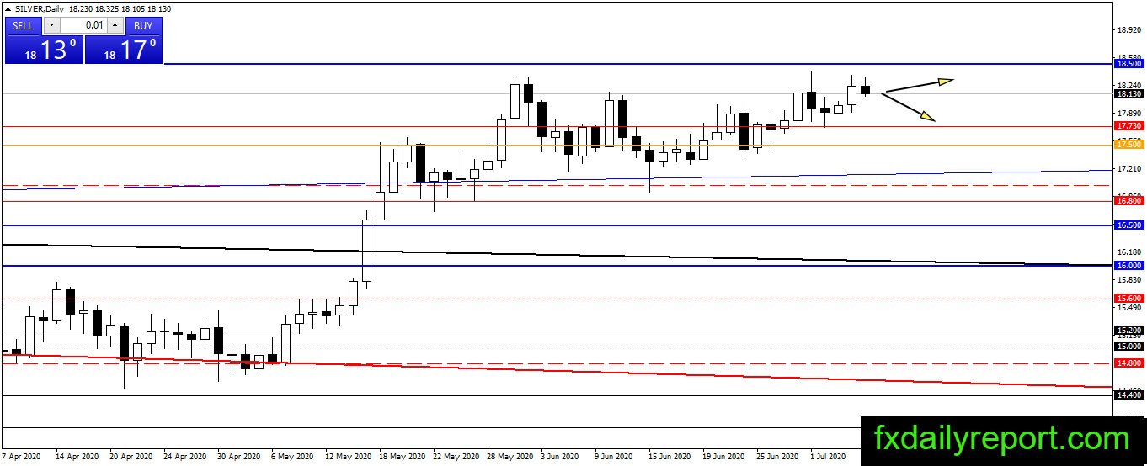Click the 19 Jun 2020 date label
The width and height of the screenshot is (1147, 466).
click(x=725, y=457)
